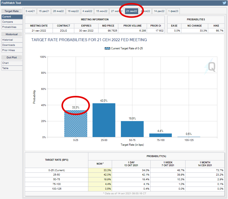The width and height of the screenshot is (228, 199).
Task: Open the 4 май22 meeting tab
Action: click(x=87, y=11)
